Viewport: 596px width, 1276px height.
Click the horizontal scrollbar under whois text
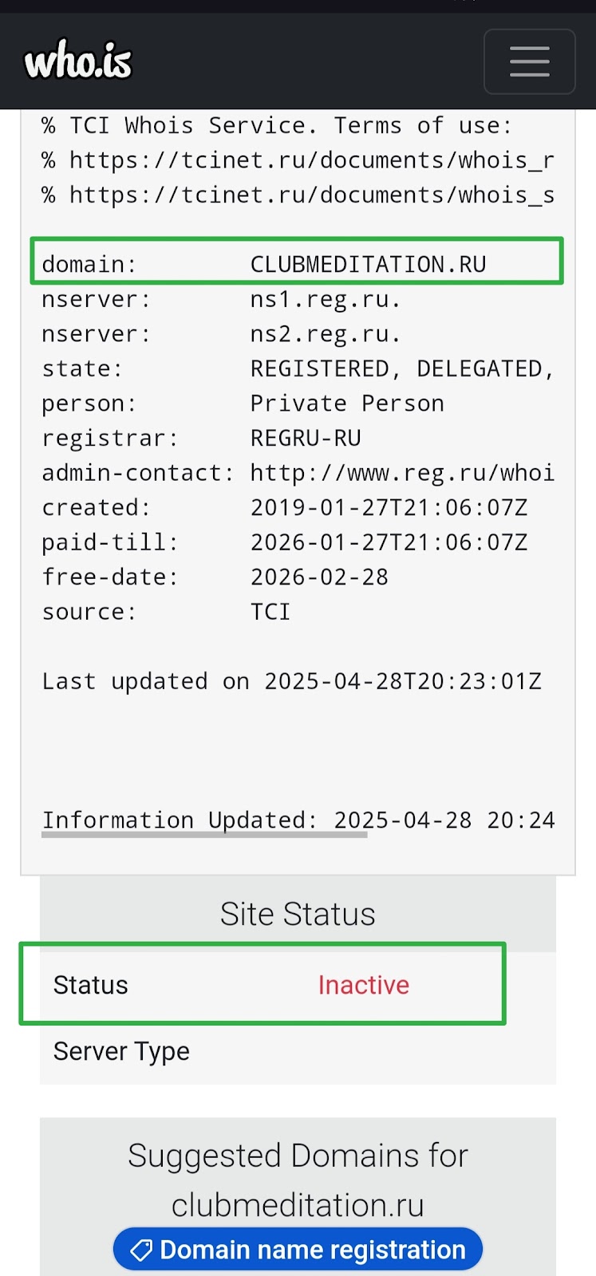coord(204,836)
